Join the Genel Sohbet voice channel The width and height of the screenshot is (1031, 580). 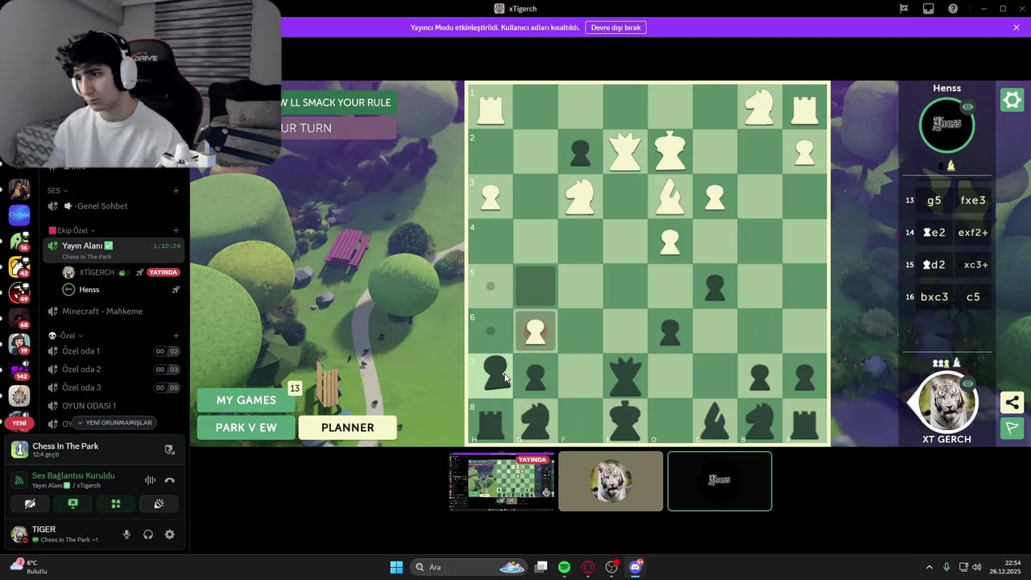(x=114, y=206)
